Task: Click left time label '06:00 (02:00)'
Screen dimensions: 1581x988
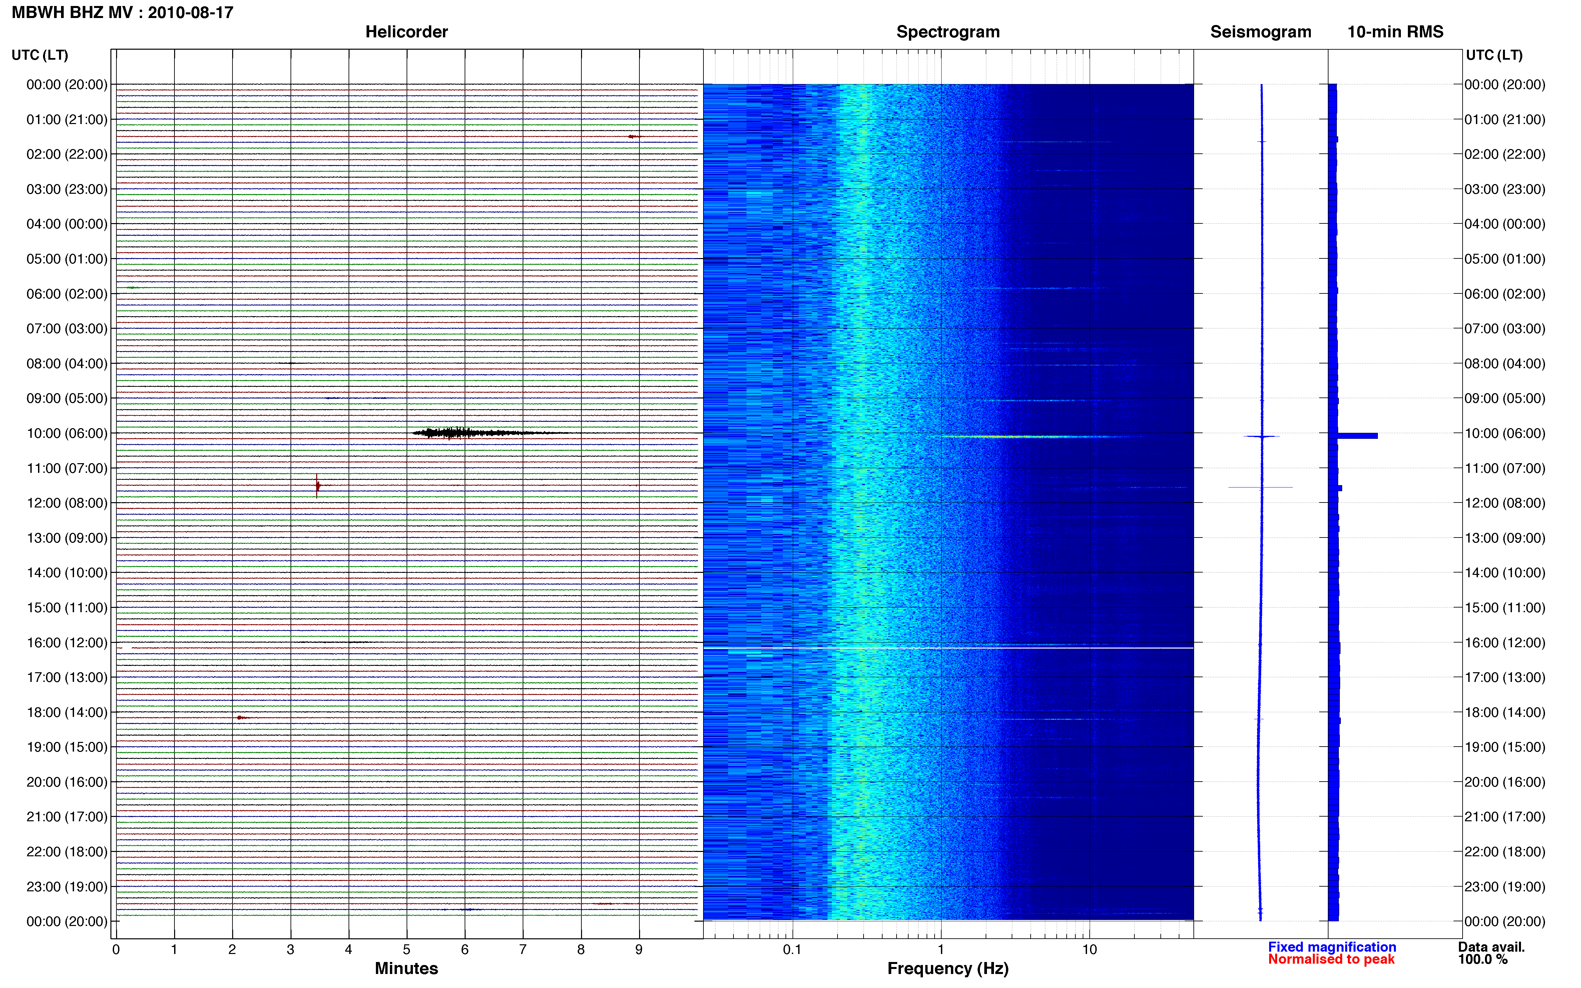Action: click(x=67, y=293)
